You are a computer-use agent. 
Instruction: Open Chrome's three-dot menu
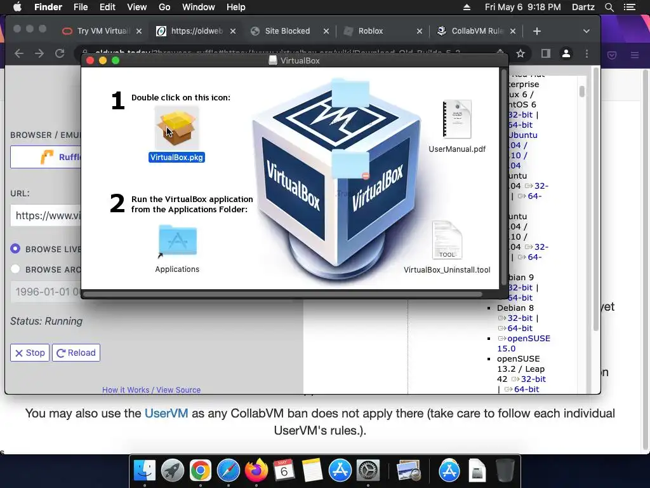(x=587, y=53)
